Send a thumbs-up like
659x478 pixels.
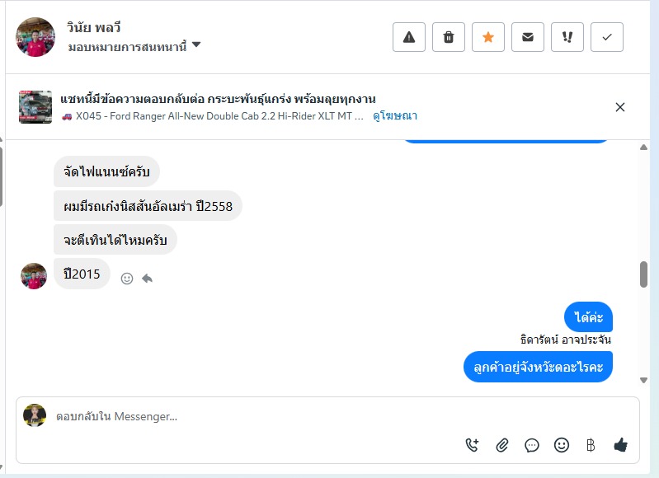click(621, 445)
